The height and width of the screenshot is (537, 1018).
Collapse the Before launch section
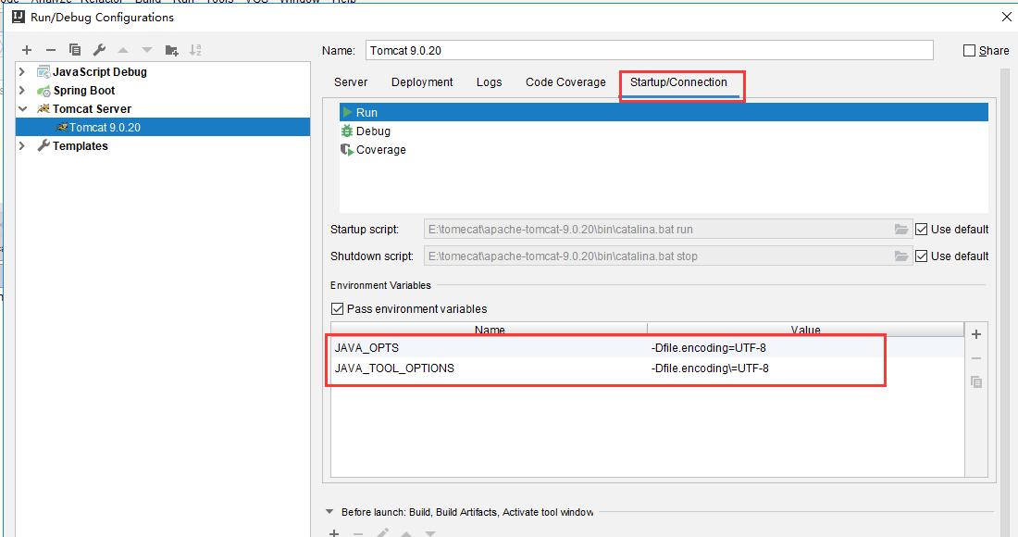pyautogui.click(x=329, y=512)
